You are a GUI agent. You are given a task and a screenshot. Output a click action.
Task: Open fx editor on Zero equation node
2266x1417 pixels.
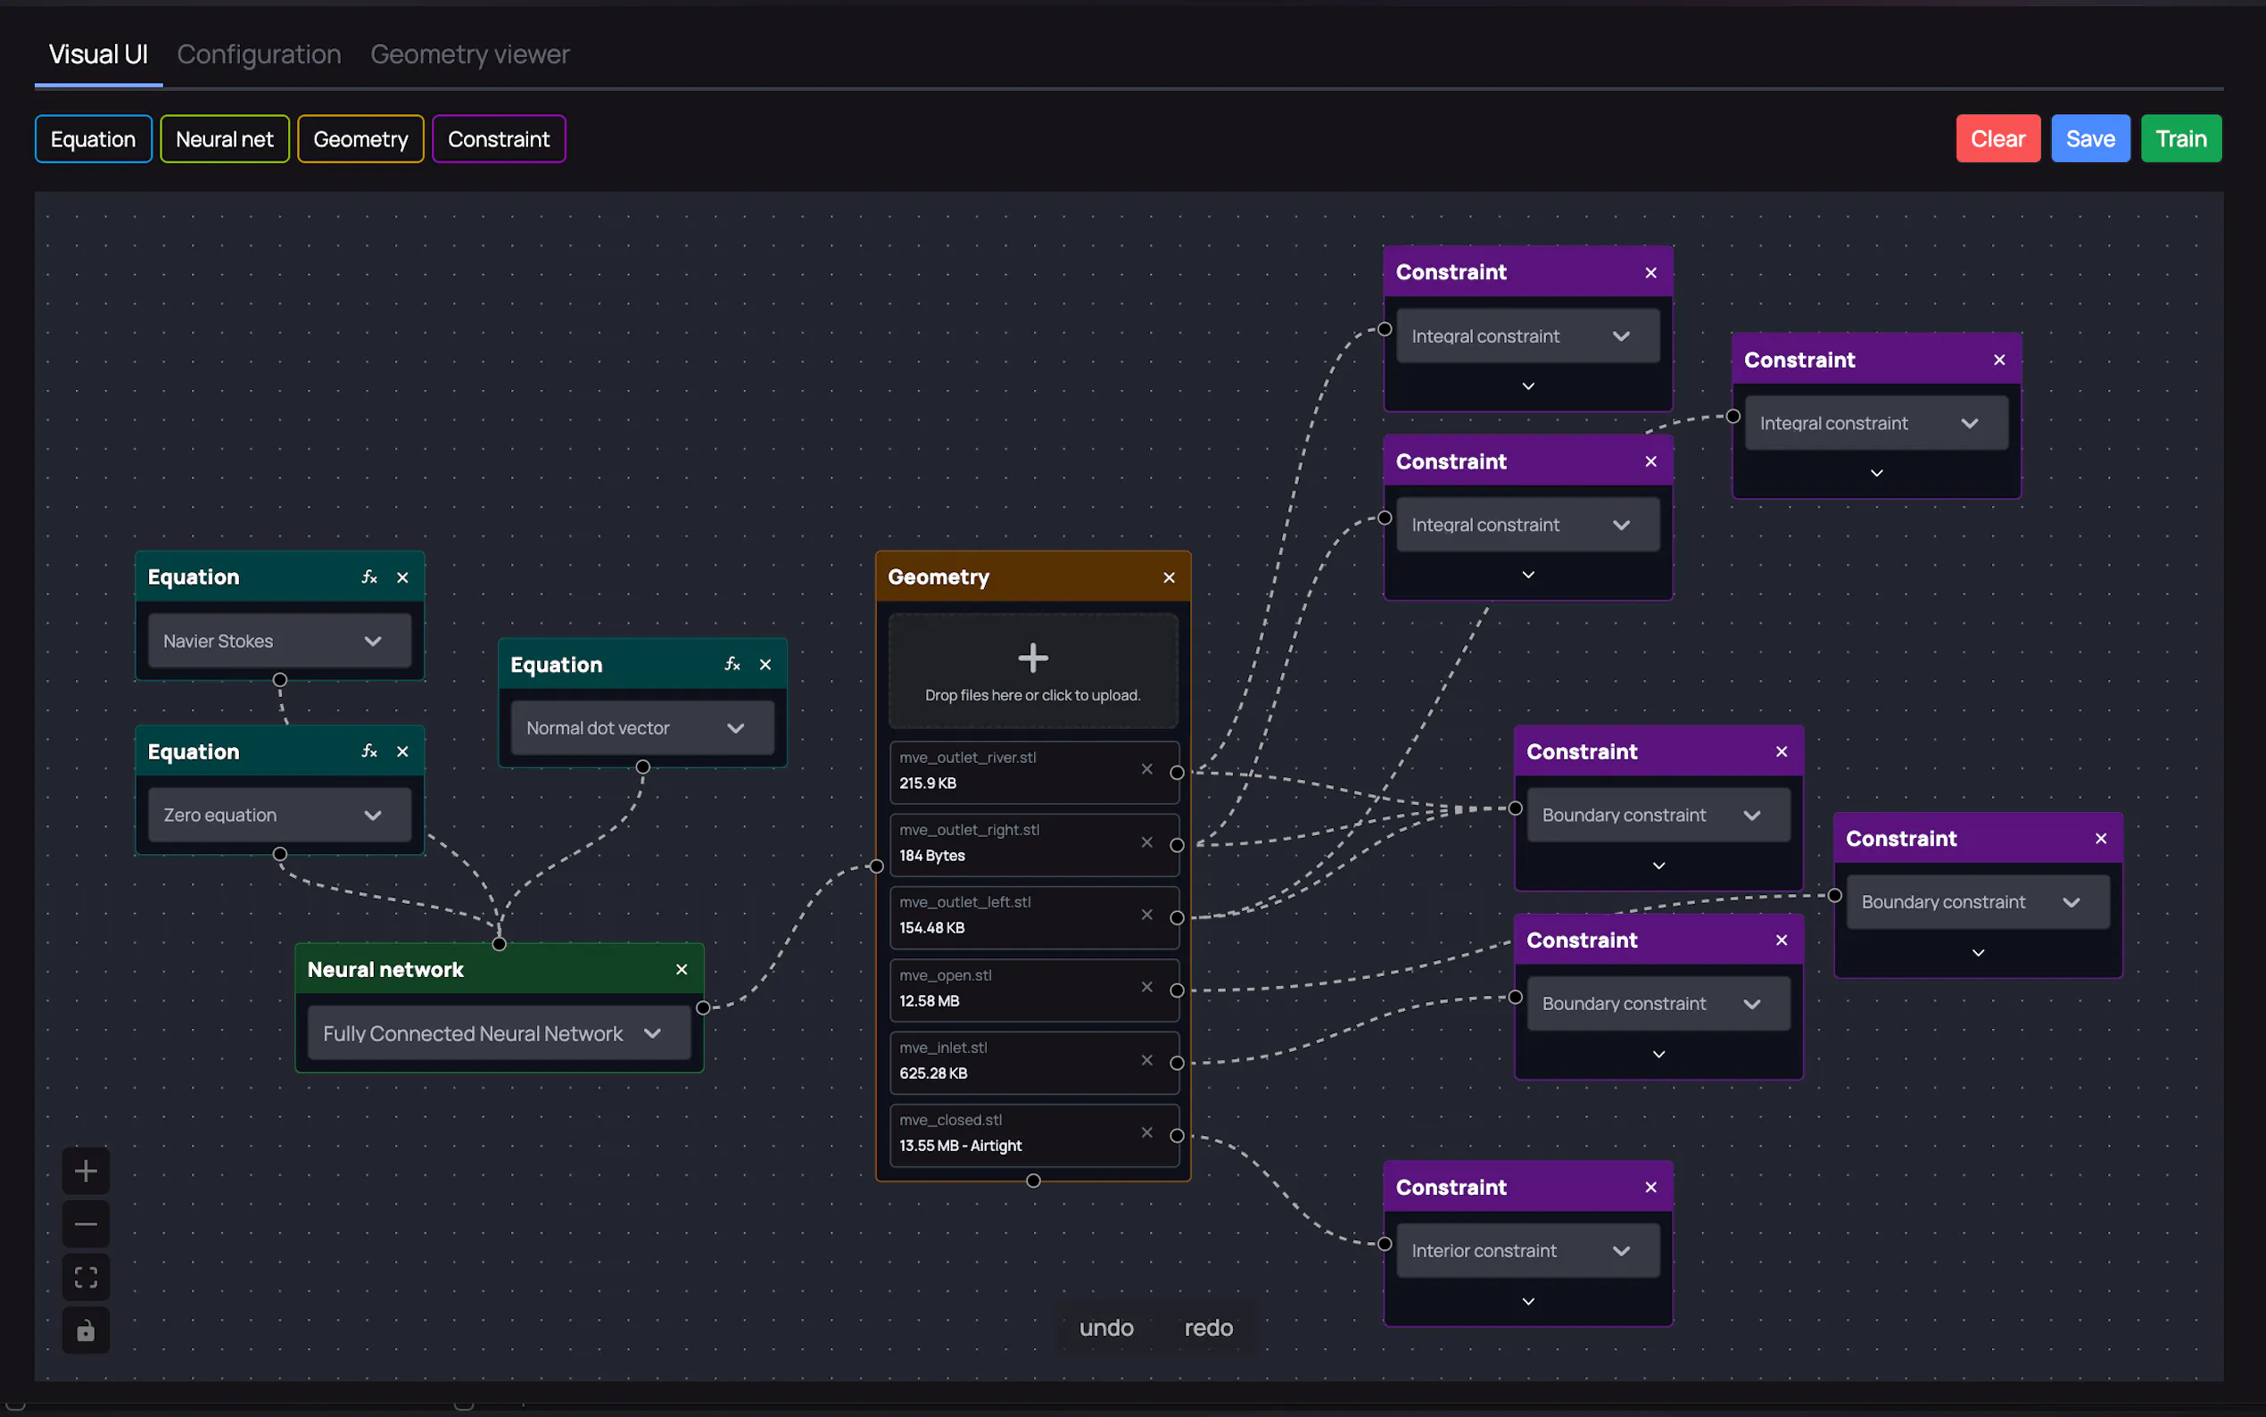(x=369, y=751)
